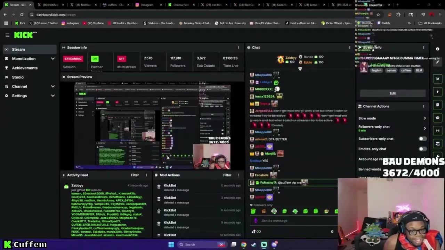445x250 pixels.
Task: Click the Multistream OFF badge
Action: coord(121,59)
